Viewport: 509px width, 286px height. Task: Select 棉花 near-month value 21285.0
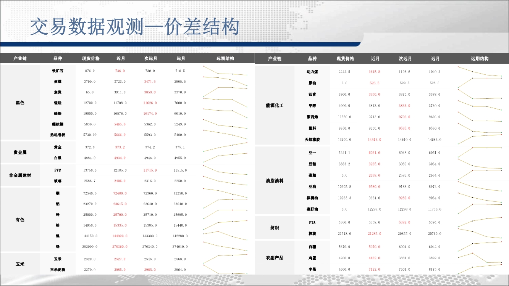pyautogui.click(x=375, y=234)
